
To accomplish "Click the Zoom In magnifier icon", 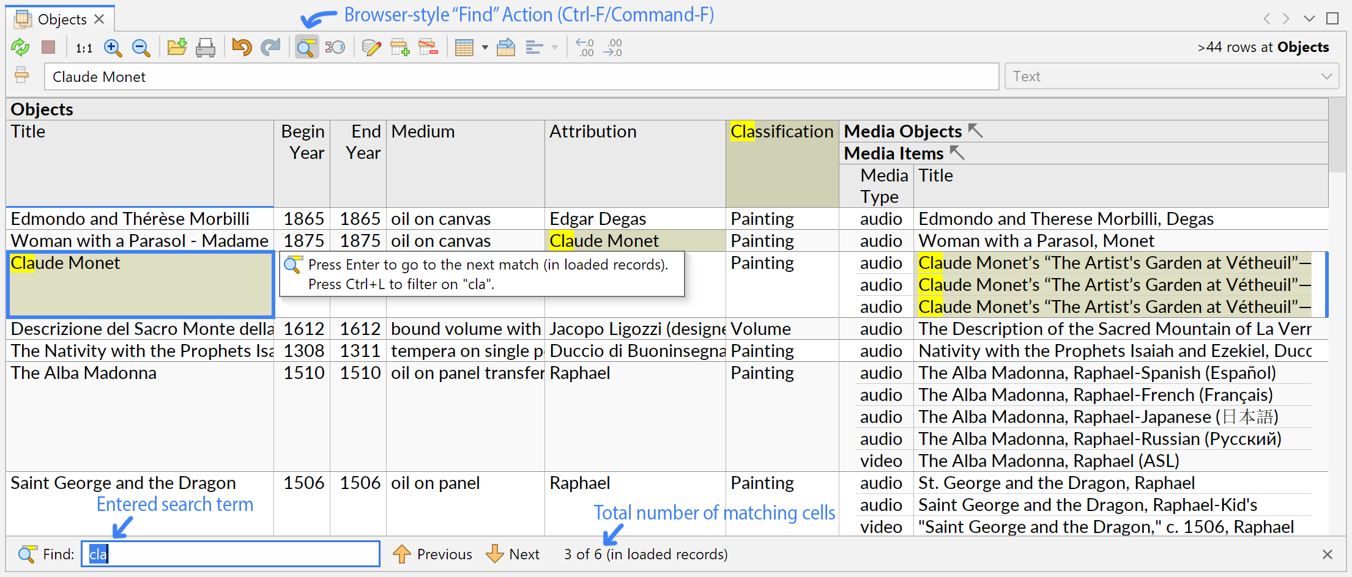I will (x=113, y=48).
